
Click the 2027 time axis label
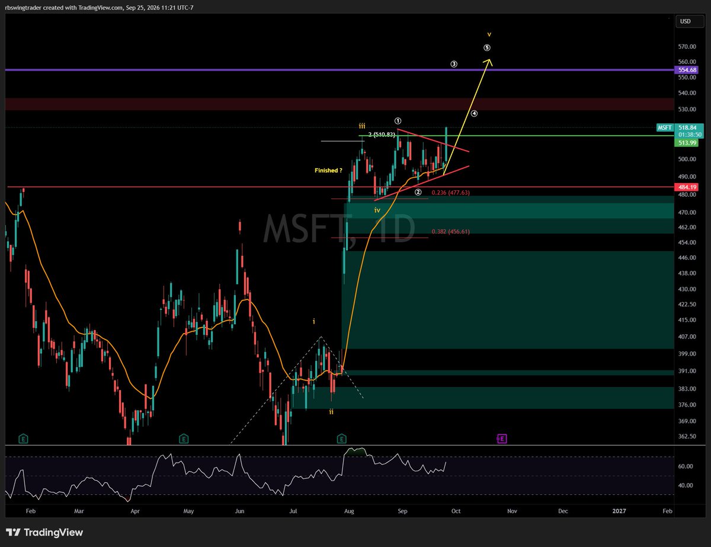(x=619, y=510)
